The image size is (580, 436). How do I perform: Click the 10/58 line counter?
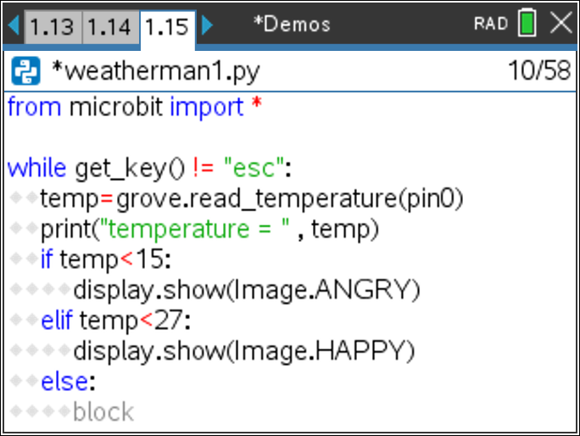539,70
